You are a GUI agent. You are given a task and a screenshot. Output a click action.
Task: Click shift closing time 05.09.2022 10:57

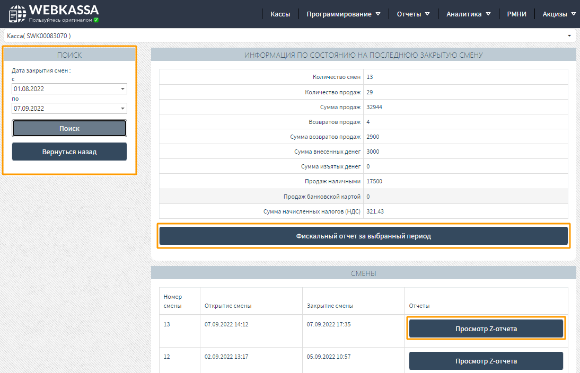click(x=329, y=357)
